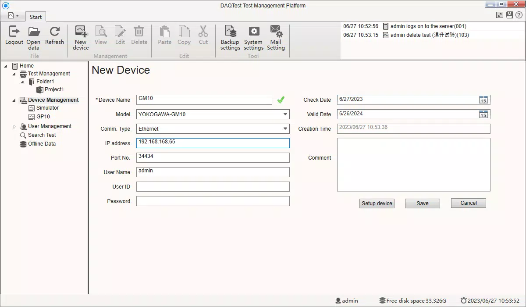Open System settings
The width and height of the screenshot is (526, 307).
(x=253, y=38)
